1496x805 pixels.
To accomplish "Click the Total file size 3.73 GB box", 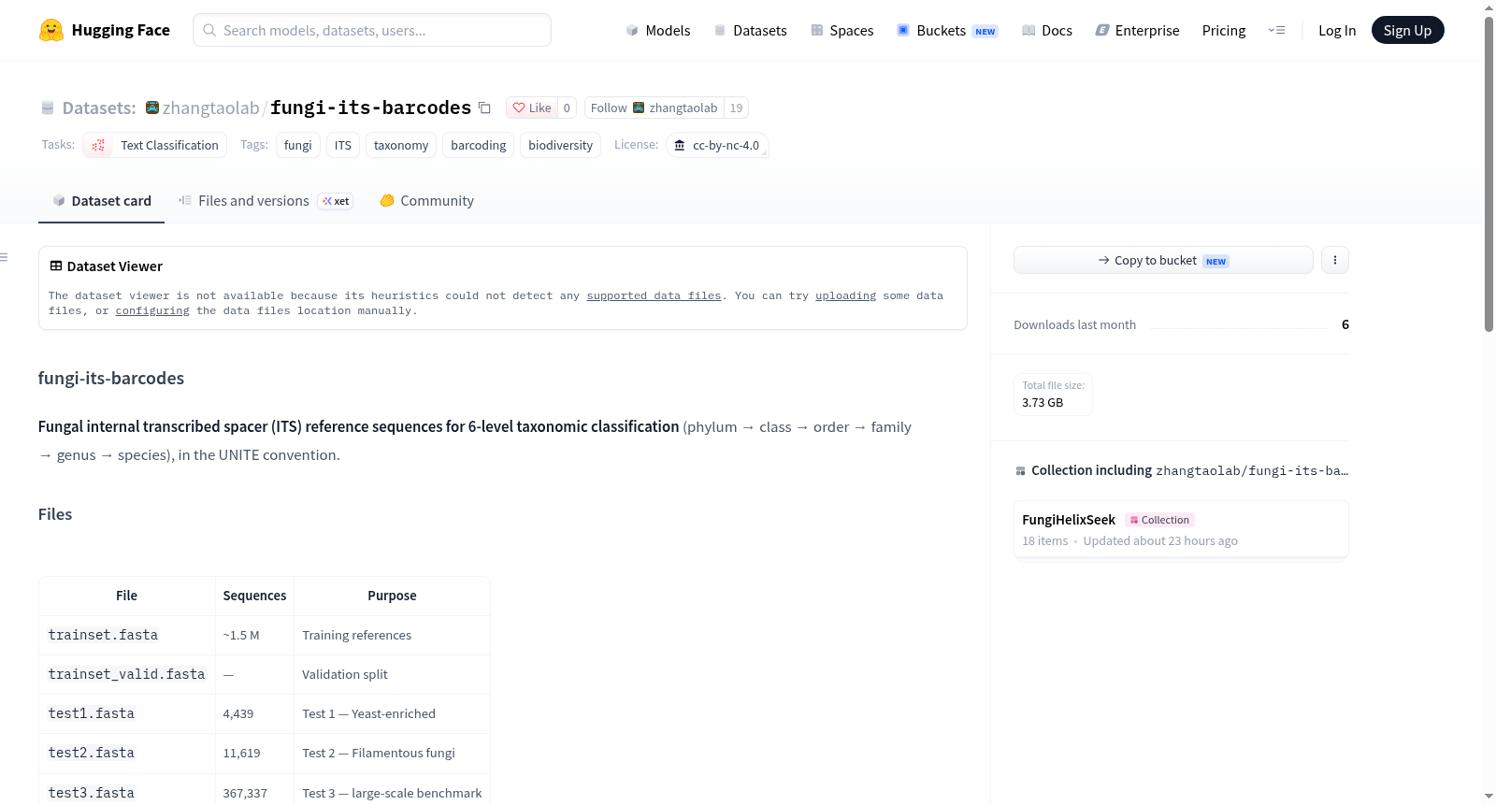I will pos(1053,395).
